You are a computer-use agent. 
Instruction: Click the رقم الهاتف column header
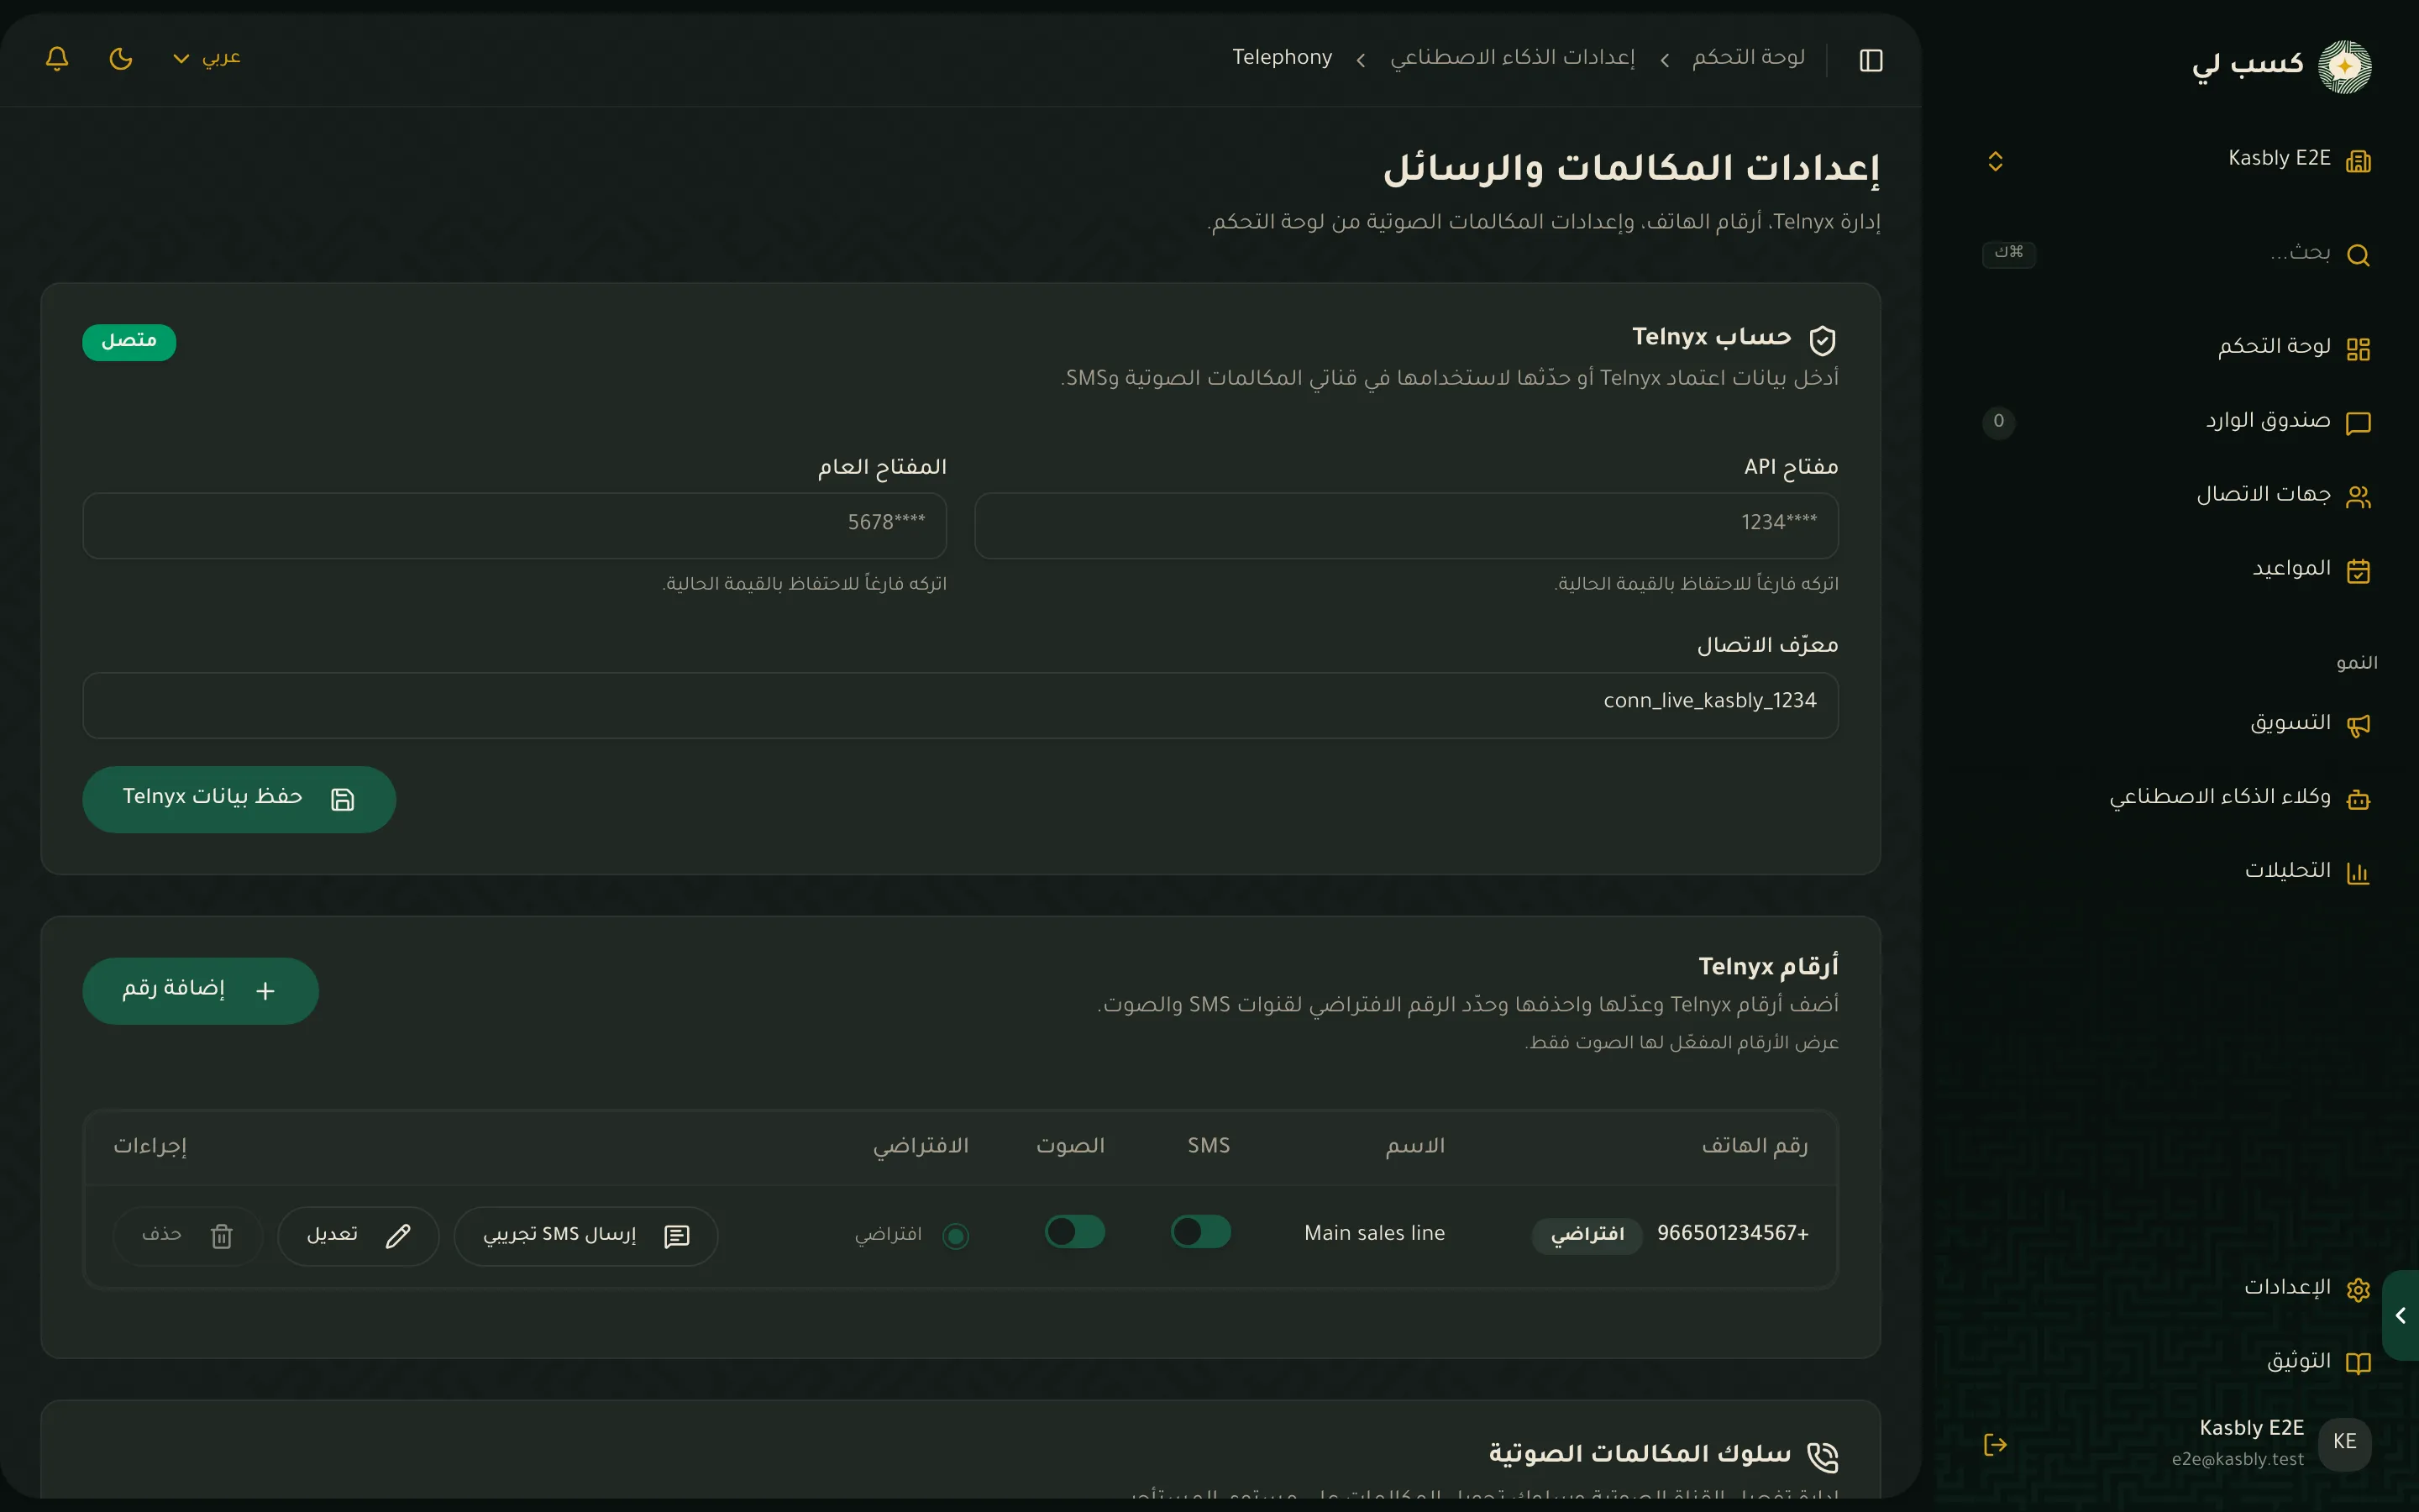[1755, 1146]
